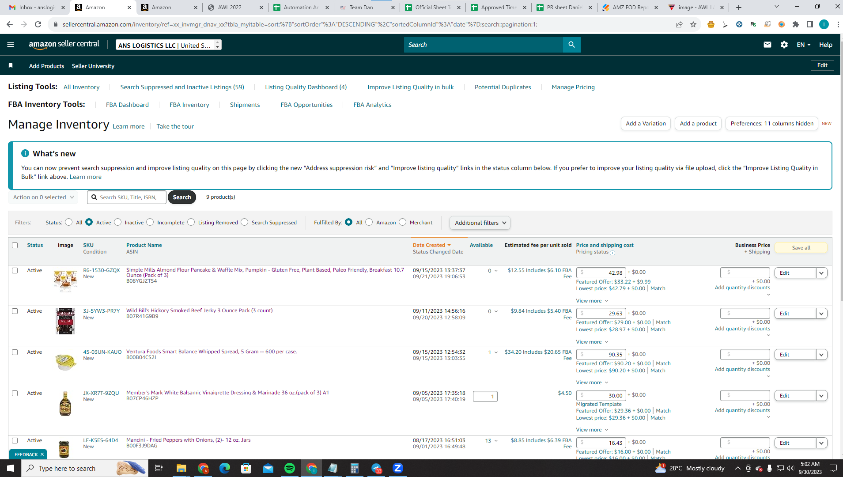This screenshot has height=477, width=843.
Task: Select Fulfilled By Amazon radio
Action: [x=369, y=222]
